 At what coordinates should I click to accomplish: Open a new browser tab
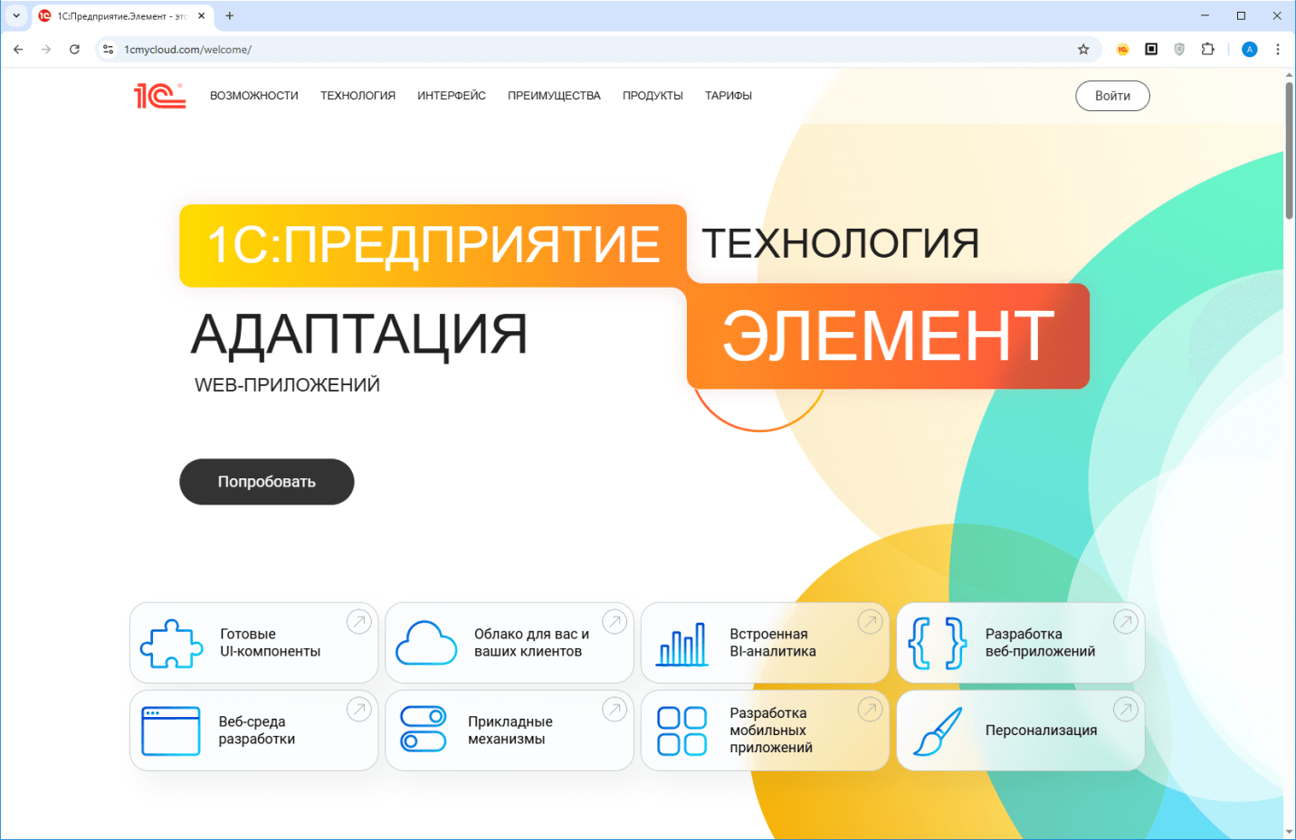click(x=230, y=16)
